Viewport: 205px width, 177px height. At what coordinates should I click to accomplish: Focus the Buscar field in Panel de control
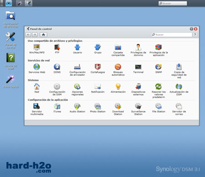(x=172, y=35)
